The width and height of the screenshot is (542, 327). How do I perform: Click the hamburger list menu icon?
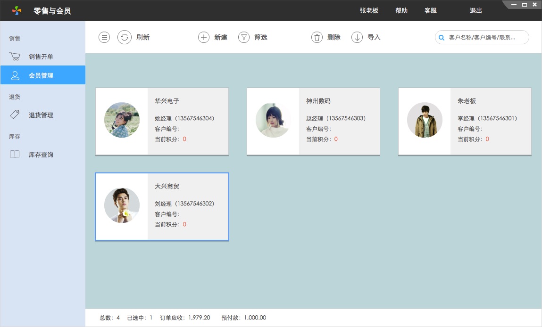pos(104,37)
